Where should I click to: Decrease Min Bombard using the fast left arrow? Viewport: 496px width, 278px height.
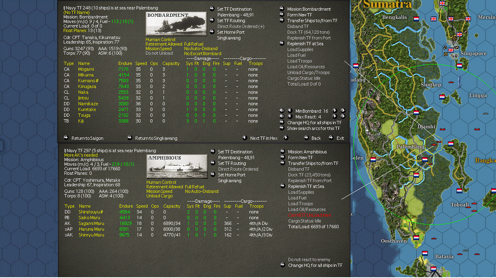(x=282, y=111)
